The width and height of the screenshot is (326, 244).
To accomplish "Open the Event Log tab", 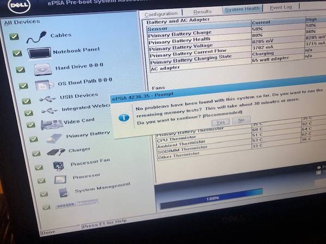I will pos(280,8).
